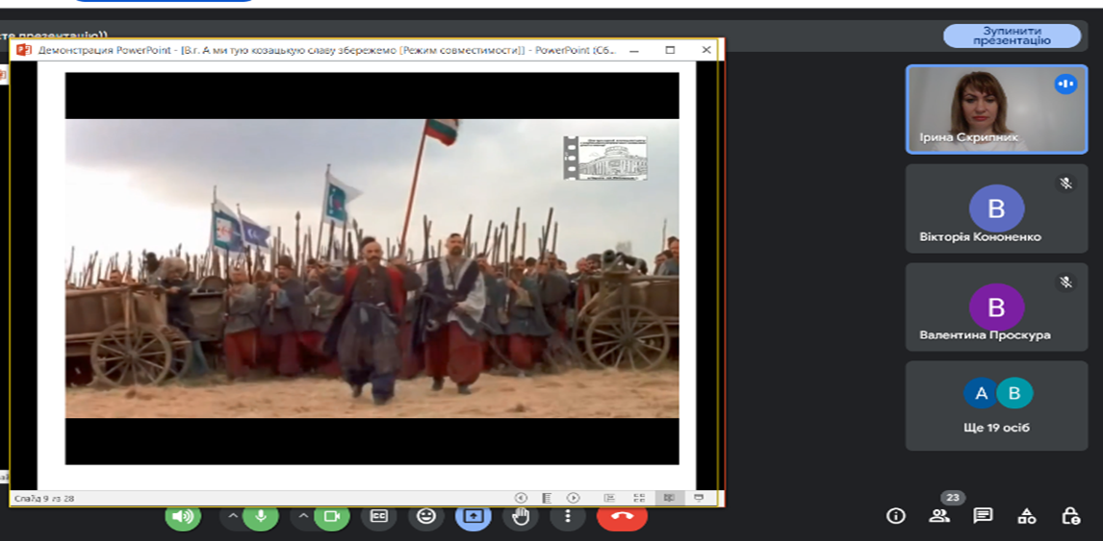
Task: Expand microphone audio settings arrow
Action: 232,516
